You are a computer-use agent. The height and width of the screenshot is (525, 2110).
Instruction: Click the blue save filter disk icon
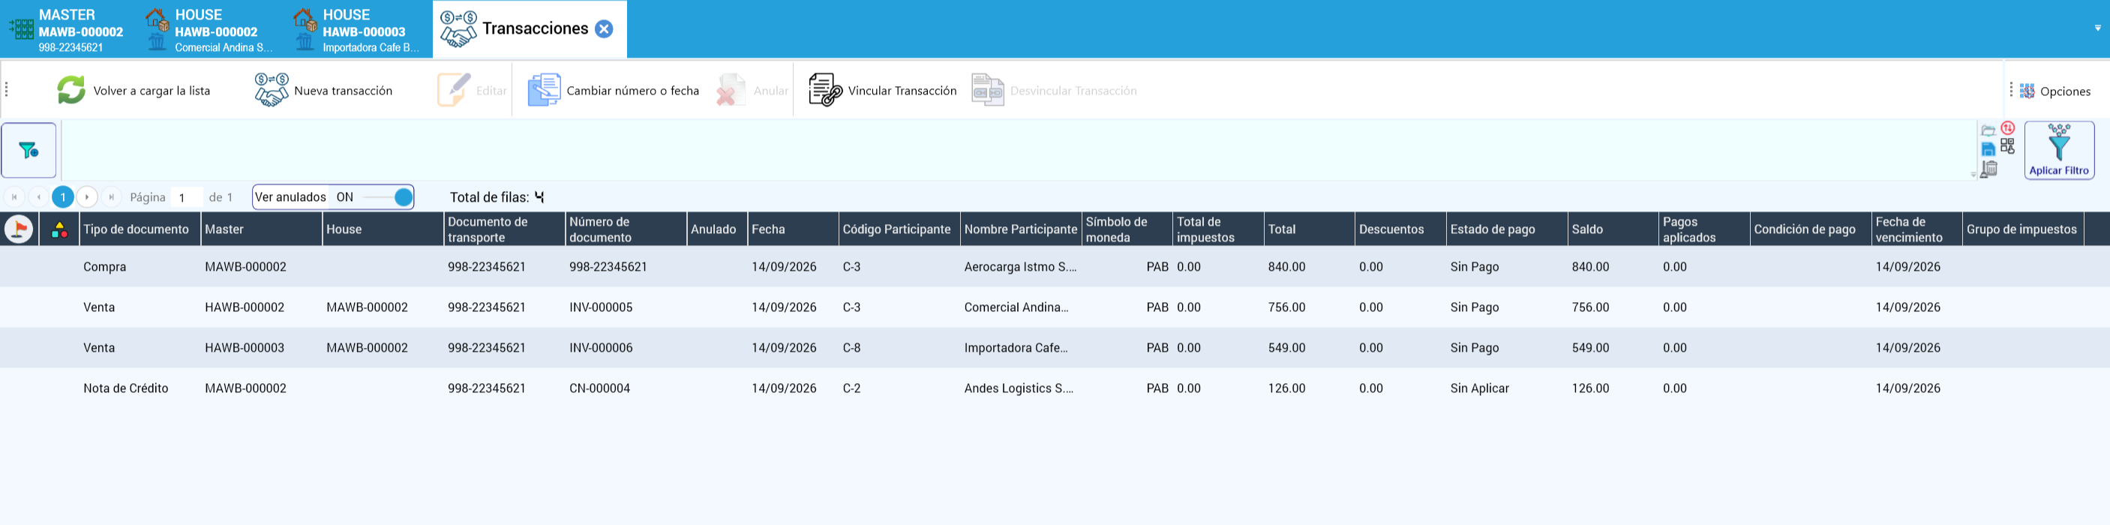pyautogui.click(x=1988, y=149)
